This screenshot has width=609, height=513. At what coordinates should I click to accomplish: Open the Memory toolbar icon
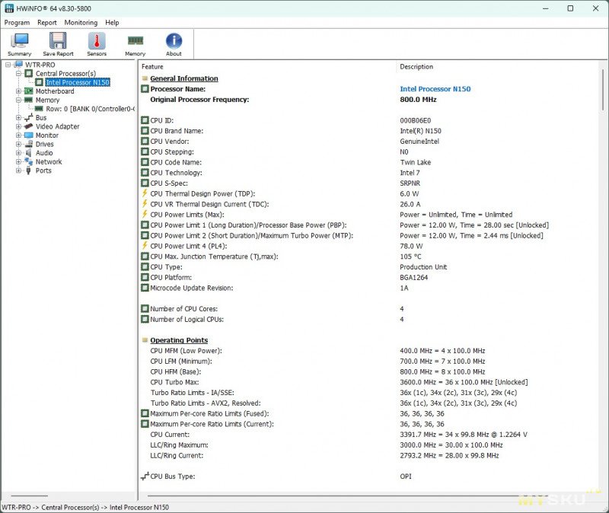(x=136, y=40)
